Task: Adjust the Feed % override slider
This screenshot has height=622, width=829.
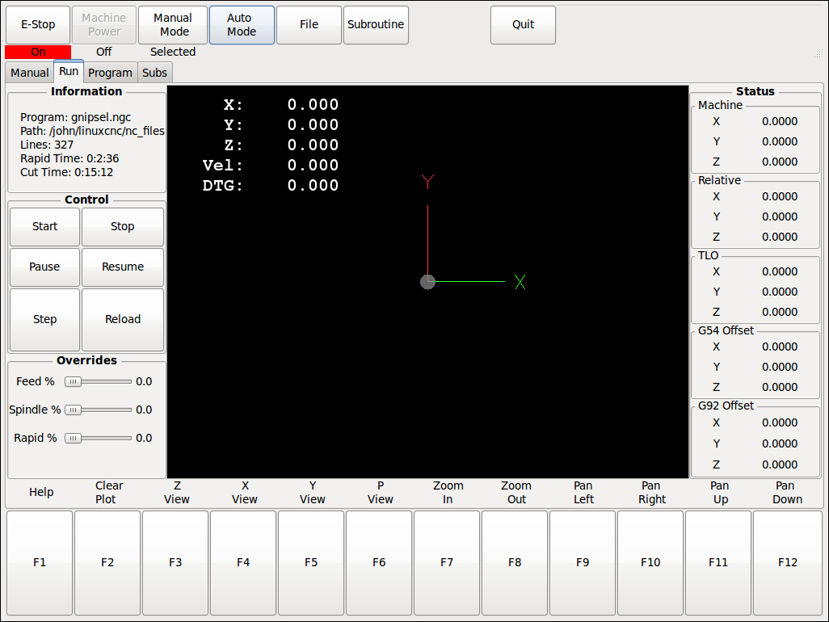Action: pos(98,381)
